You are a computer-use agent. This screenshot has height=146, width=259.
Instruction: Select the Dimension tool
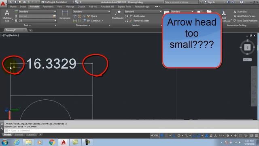pos(65,15)
